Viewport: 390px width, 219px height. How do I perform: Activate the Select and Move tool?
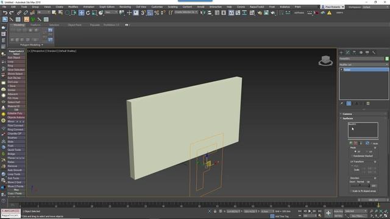(x=81, y=13)
